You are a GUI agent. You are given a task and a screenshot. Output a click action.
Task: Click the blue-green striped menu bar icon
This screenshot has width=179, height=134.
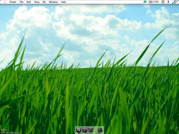click(175, 2)
